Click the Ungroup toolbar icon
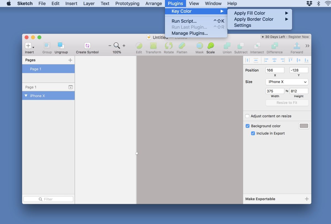 [x=61, y=46]
